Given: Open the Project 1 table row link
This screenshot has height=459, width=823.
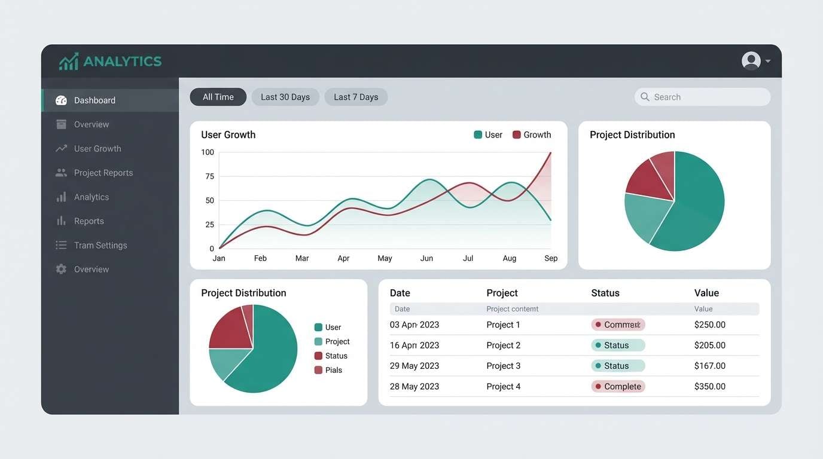Looking at the screenshot, I should [502, 324].
